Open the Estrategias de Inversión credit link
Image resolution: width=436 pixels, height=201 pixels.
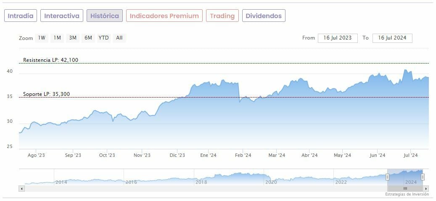click(407, 194)
